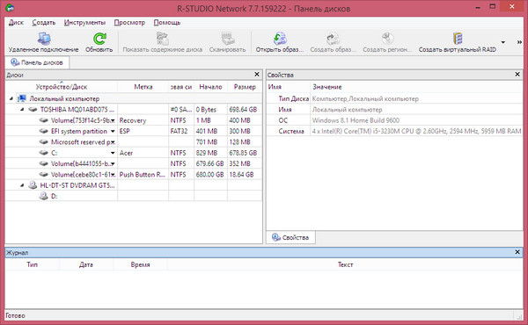Show more toolbar items via the chevron
The height and width of the screenshot is (325, 528).
(519, 42)
